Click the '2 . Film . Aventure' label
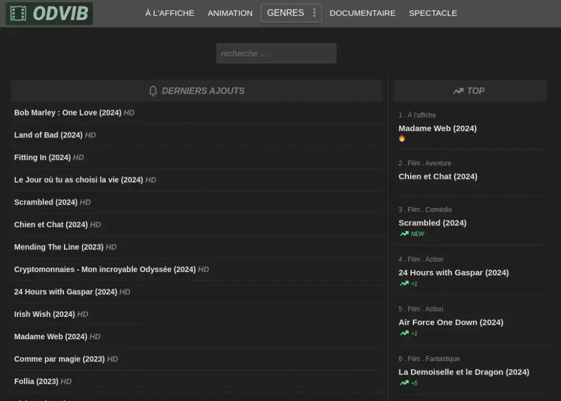 pos(425,163)
